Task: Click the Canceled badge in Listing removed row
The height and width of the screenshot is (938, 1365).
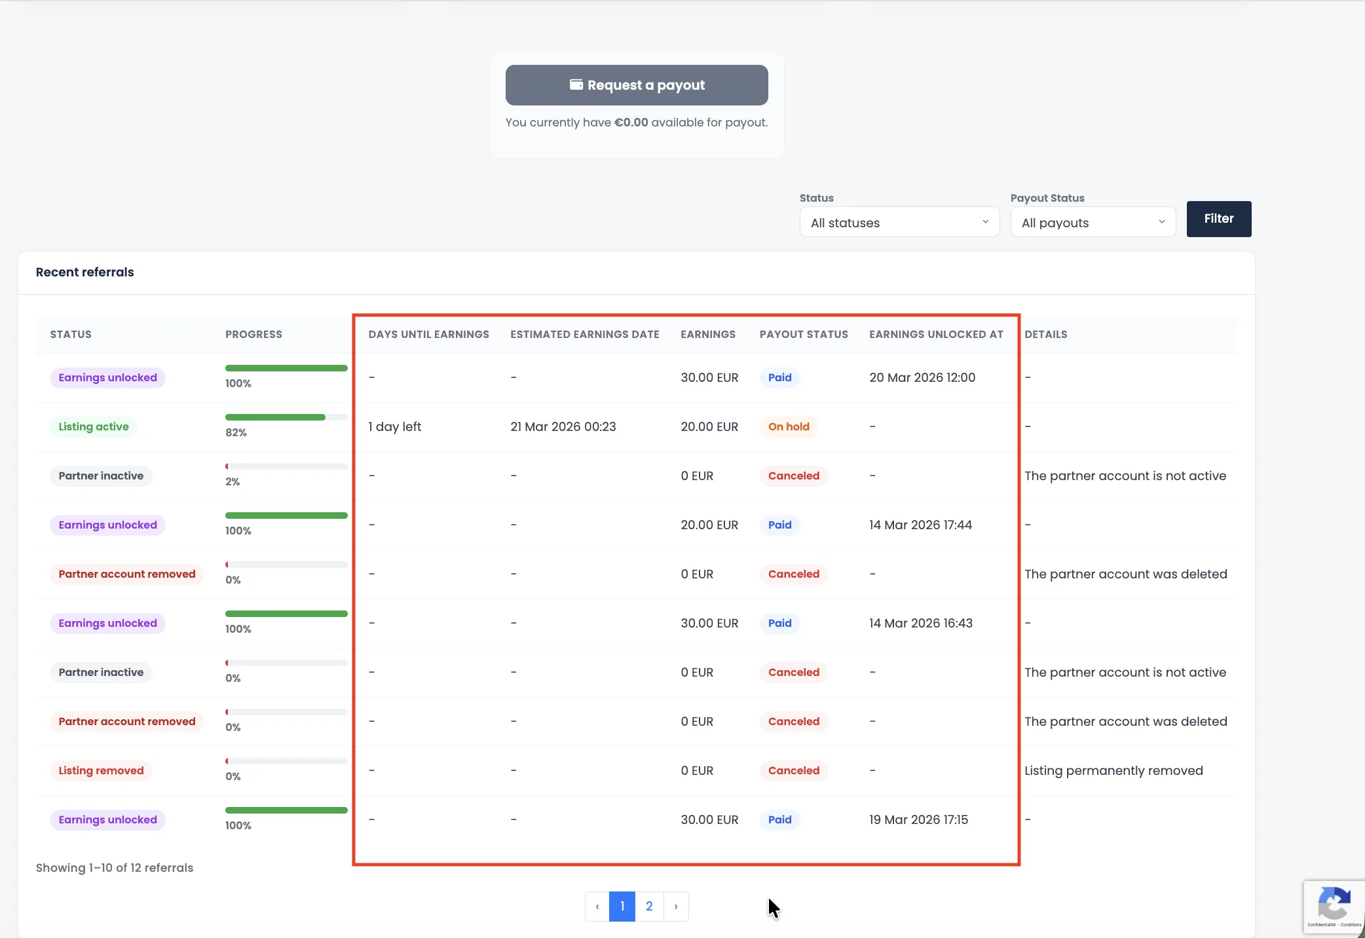Action: tap(794, 771)
